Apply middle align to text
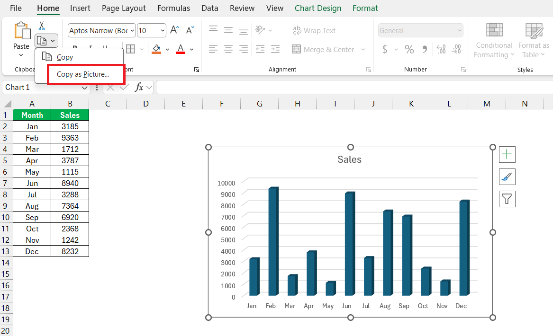 (228, 30)
